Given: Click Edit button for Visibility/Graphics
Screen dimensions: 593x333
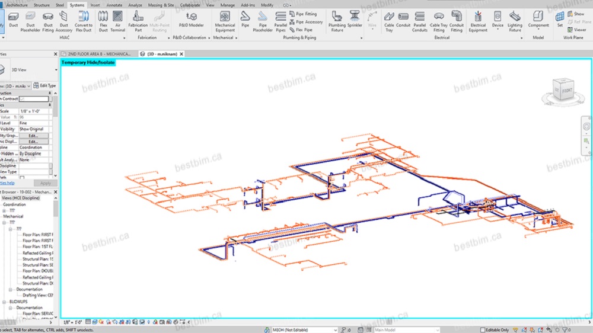Looking at the screenshot, I should [33, 136].
